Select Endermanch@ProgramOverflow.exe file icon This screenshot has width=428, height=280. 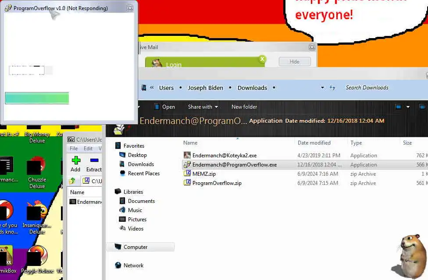tap(187, 164)
